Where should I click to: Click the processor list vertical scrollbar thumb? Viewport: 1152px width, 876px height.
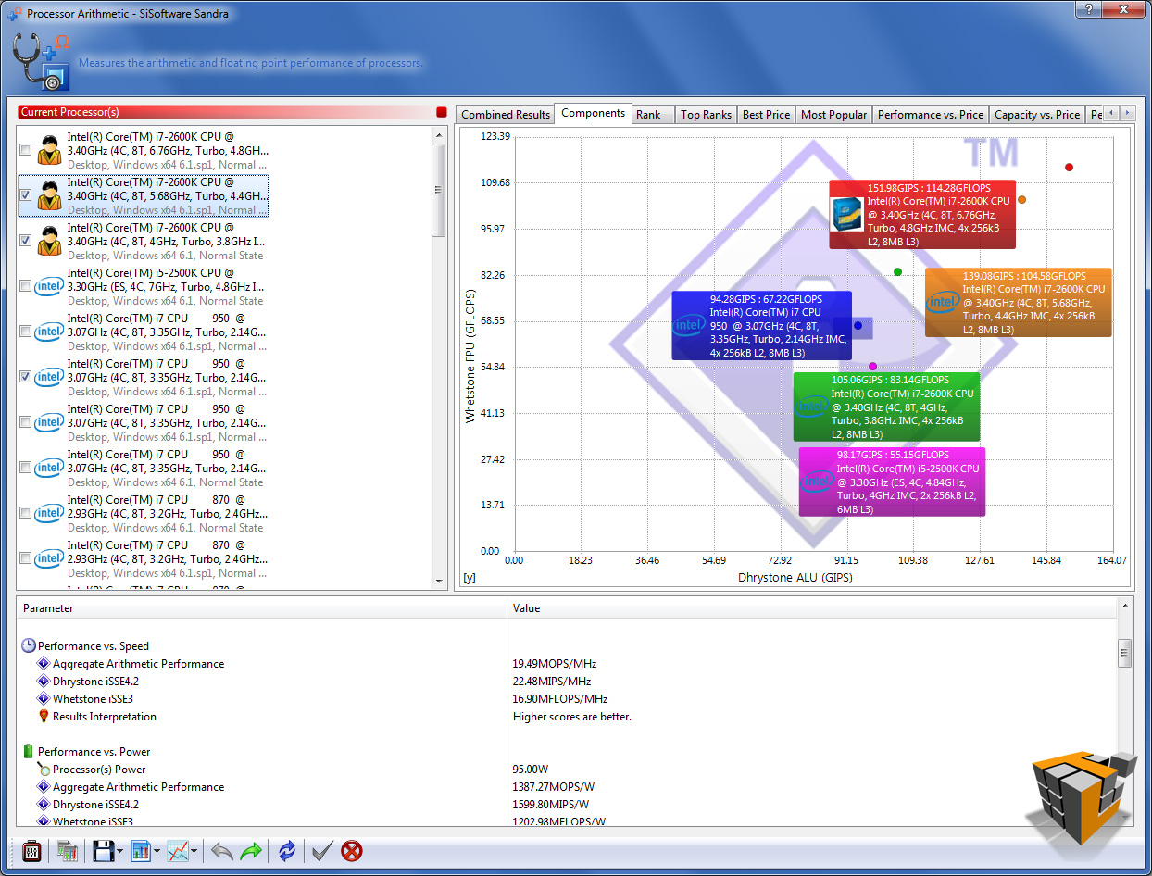(x=440, y=190)
